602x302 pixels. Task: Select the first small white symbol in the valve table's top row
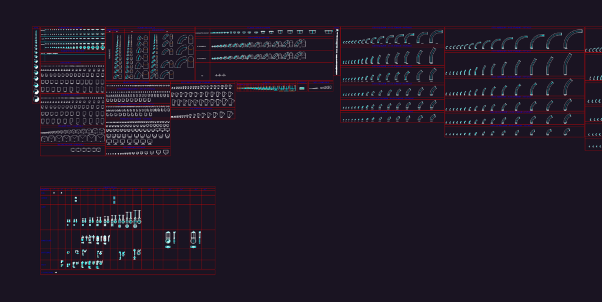pos(53,193)
